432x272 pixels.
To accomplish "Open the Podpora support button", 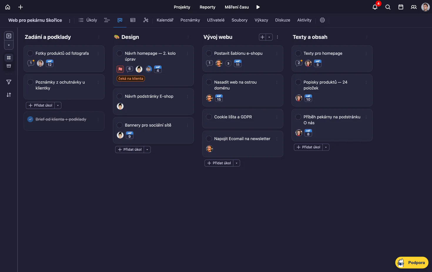I will click(x=412, y=263).
